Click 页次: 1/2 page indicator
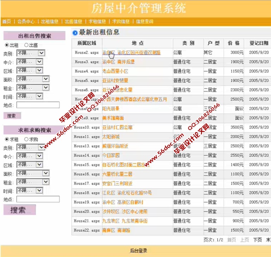This screenshot has width=271, height=257. pos(213,240)
